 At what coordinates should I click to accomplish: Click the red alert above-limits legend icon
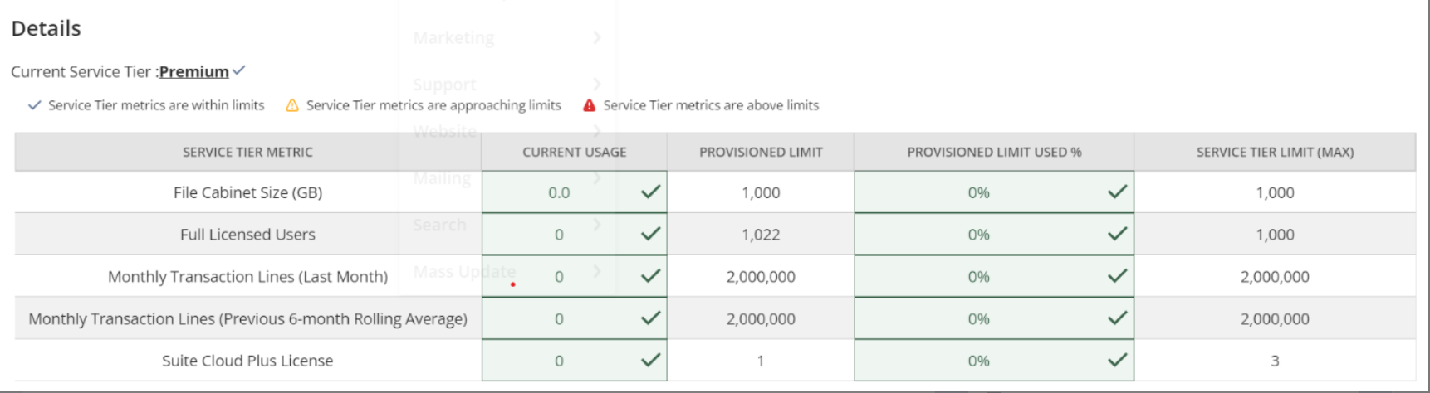coord(590,105)
